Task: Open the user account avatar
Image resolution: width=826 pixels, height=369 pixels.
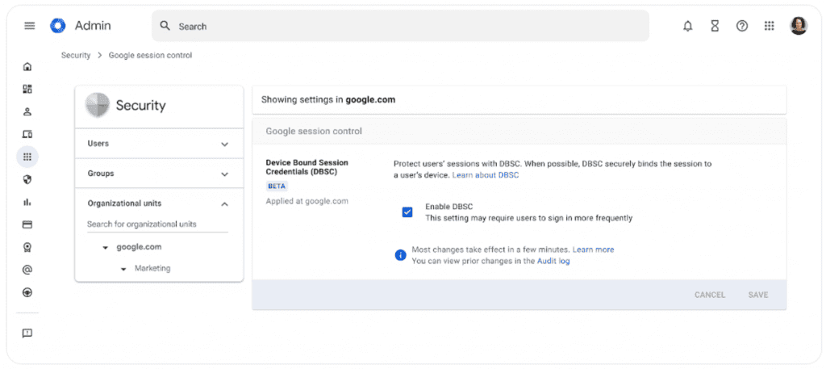Action: pos(798,26)
